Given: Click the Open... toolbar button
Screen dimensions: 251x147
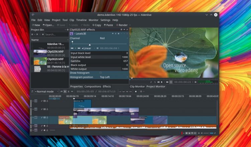Looking at the screenshot, I should (x=49, y=25).
